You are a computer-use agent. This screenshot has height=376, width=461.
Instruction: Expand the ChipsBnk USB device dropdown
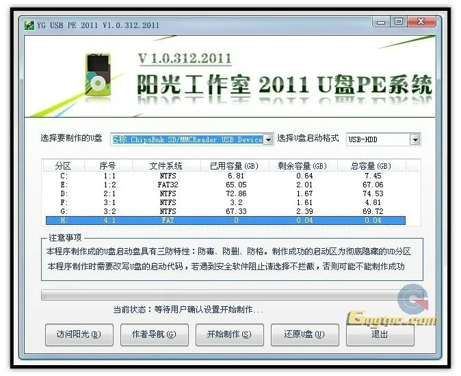(268, 139)
